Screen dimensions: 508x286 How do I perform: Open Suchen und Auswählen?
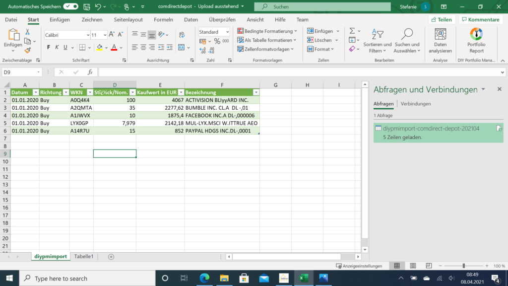[x=407, y=41]
